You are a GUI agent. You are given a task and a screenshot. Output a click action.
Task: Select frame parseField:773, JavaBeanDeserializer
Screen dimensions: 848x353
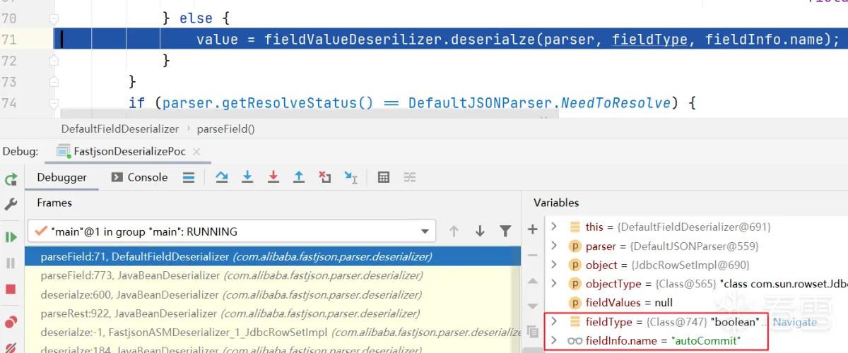(x=272, y=275)
